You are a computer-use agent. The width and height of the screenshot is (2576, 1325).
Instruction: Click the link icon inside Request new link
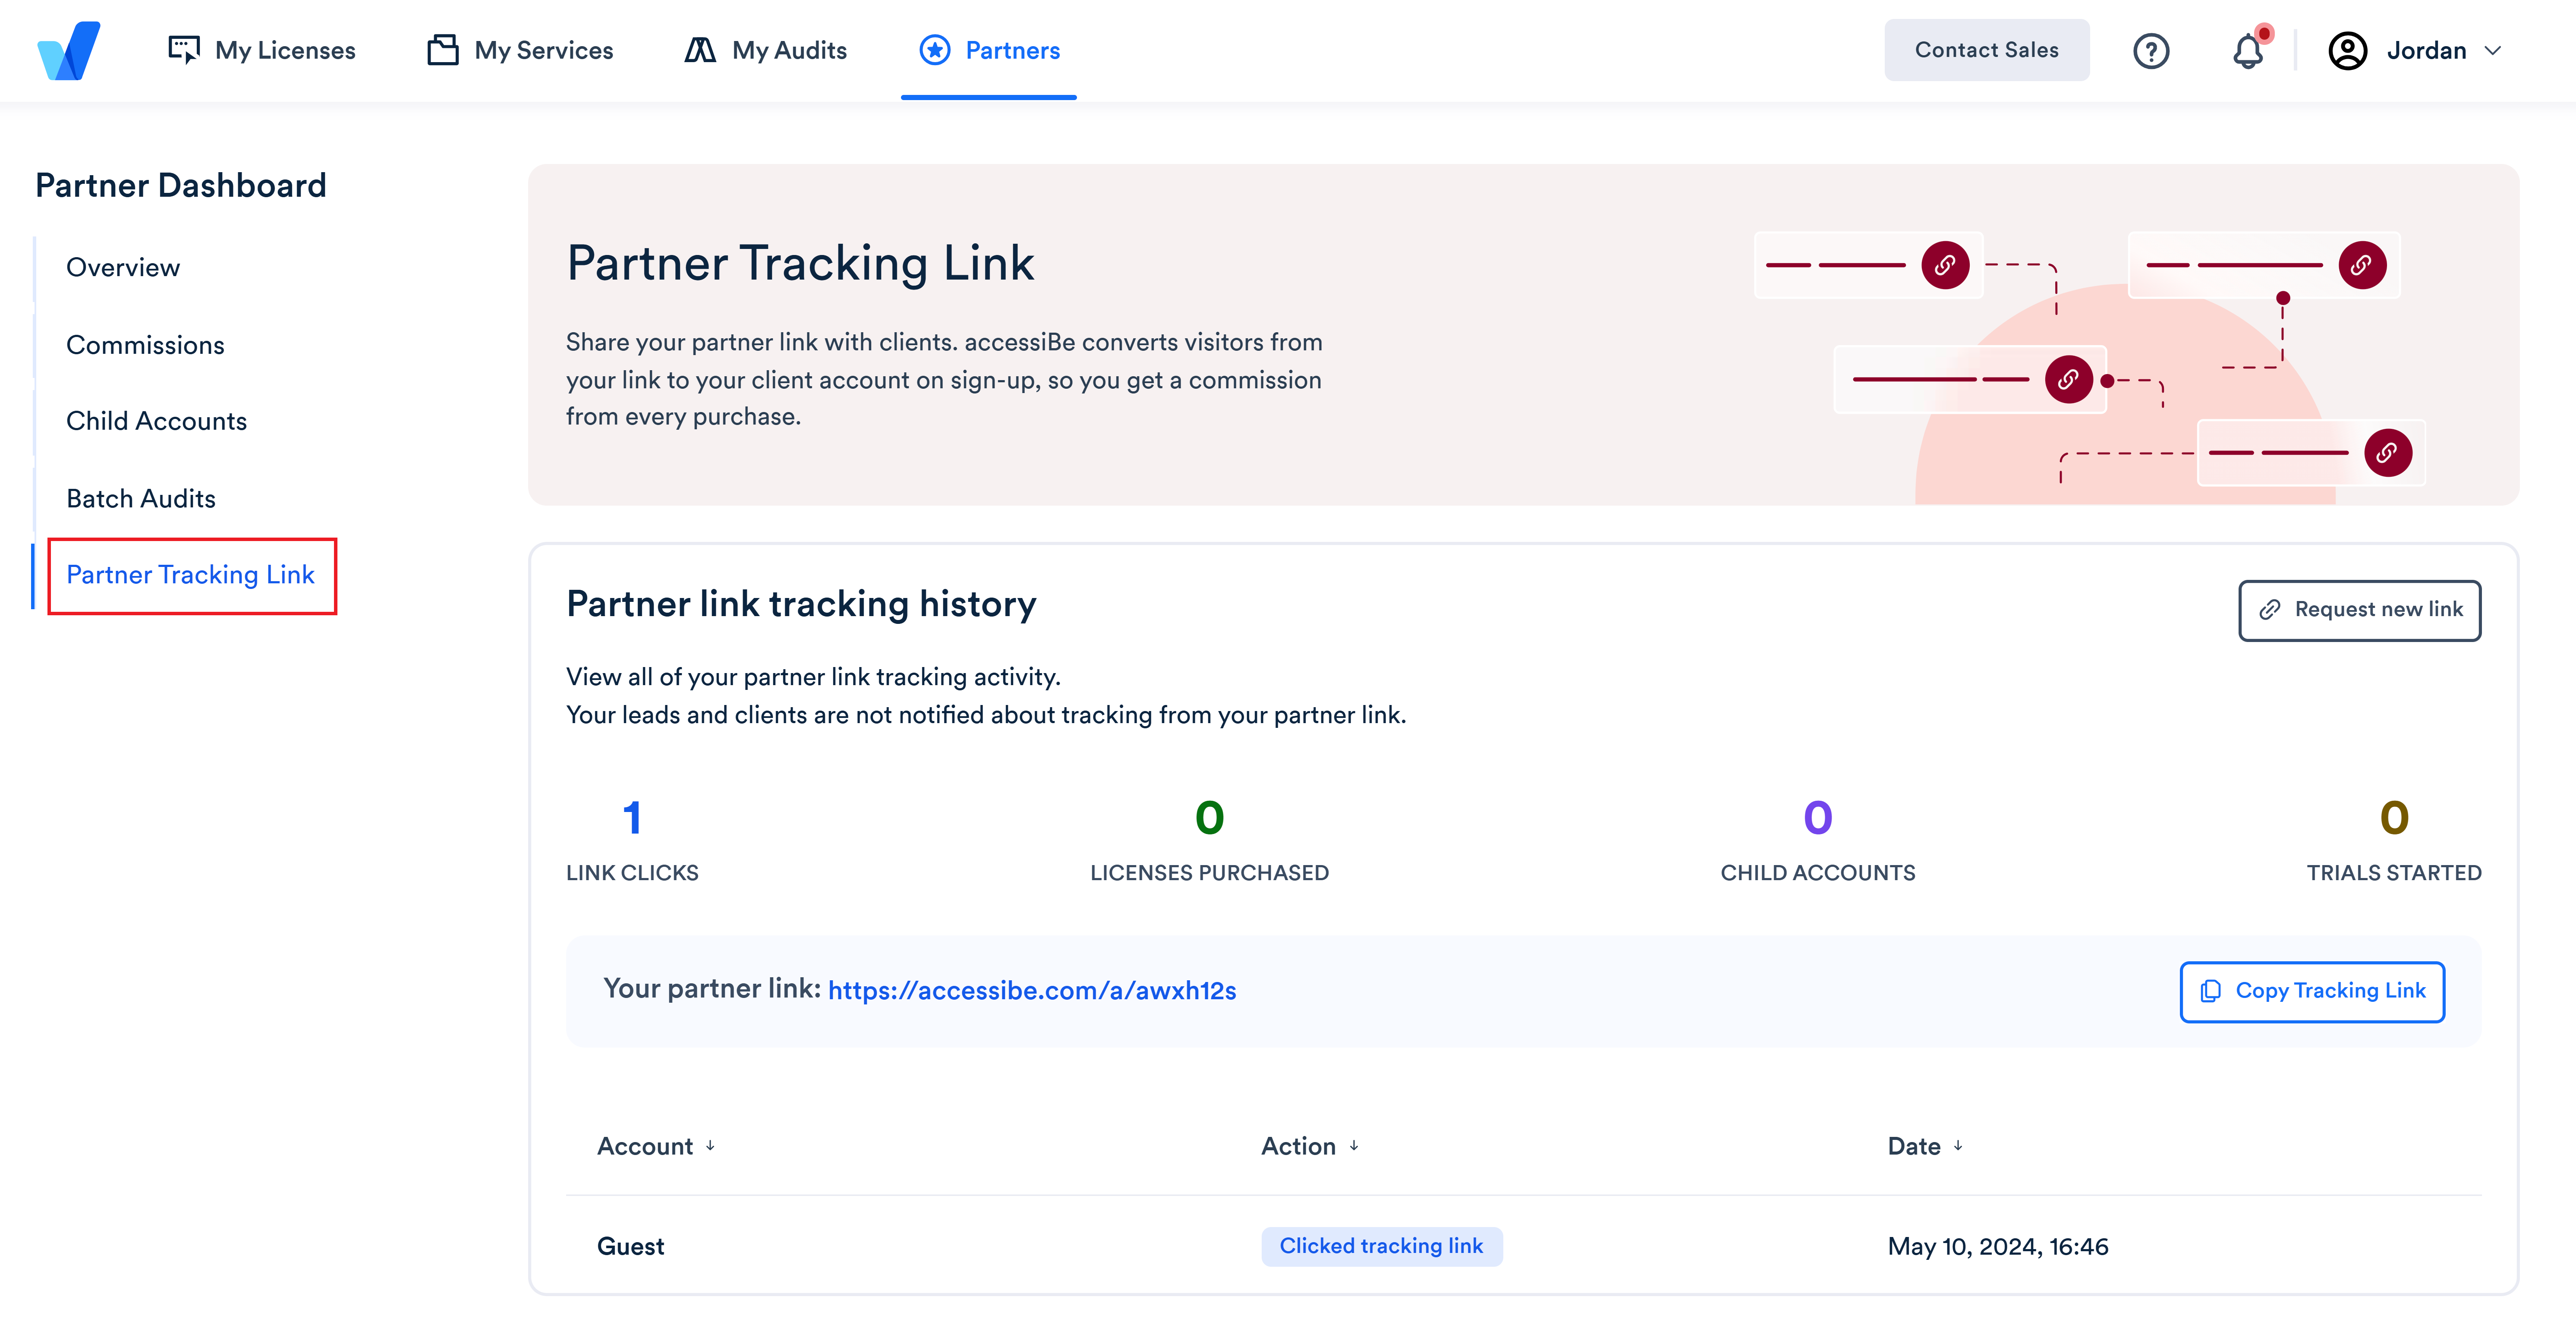(x=2268, y=610)
